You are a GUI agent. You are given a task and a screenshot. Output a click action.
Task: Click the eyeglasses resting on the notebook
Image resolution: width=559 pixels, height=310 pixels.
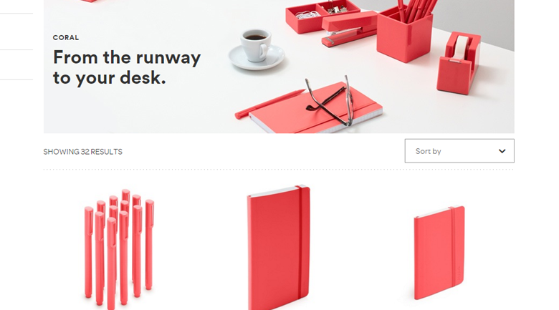[x=329, y=100]
